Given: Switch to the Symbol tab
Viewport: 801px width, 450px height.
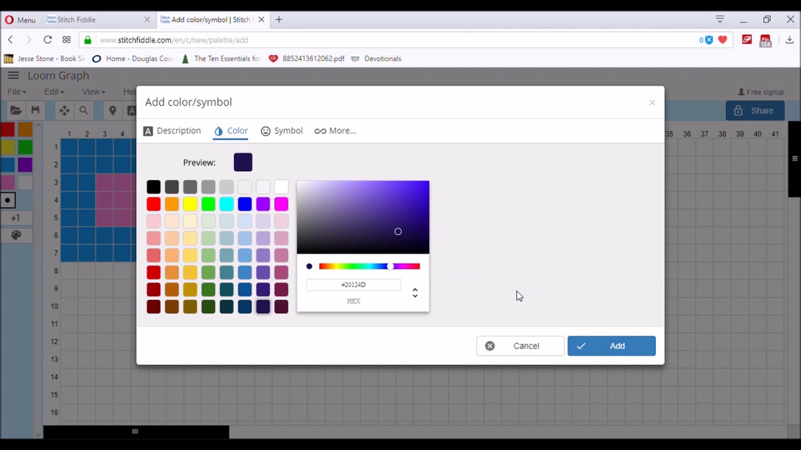Looking at the screenshot, I should point(282,131).
